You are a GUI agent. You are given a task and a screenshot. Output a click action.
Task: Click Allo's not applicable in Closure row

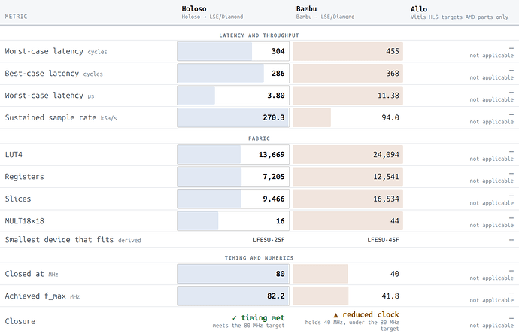click(x=491, y=326)
